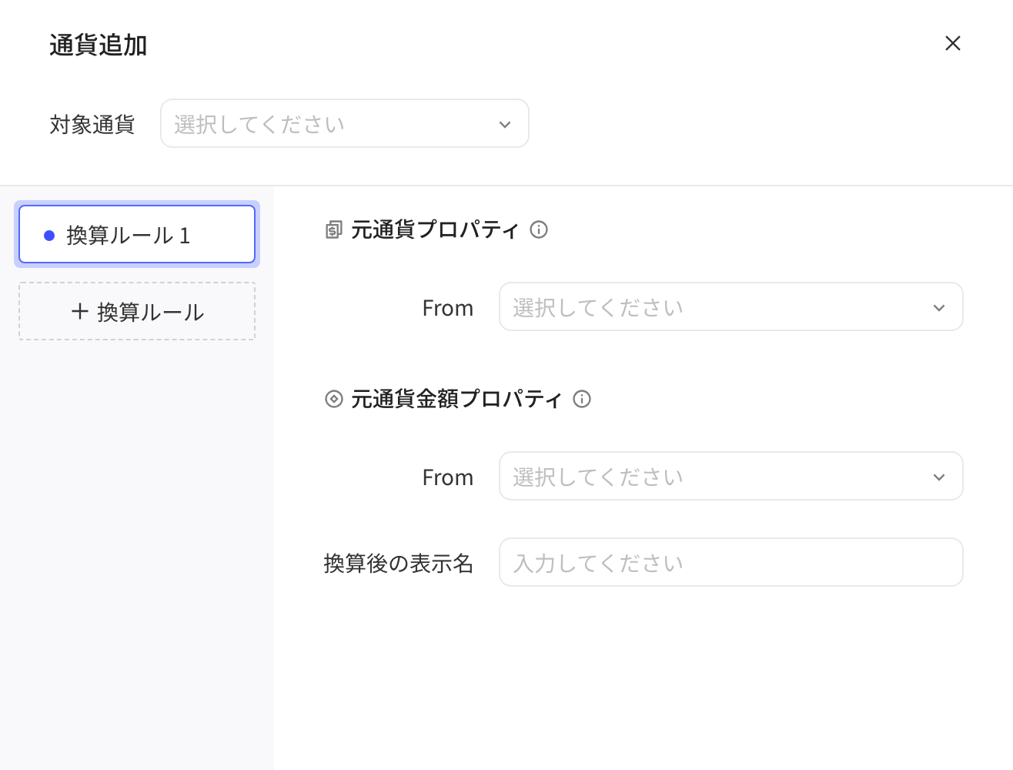The image size is (1013, 770).
Task: Click the info icon beside 元通貨プロパティ
Action: [539, 229]
